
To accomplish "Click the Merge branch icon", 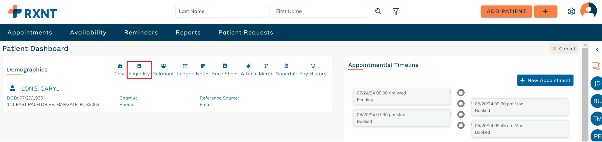I will tap(266, 66).
